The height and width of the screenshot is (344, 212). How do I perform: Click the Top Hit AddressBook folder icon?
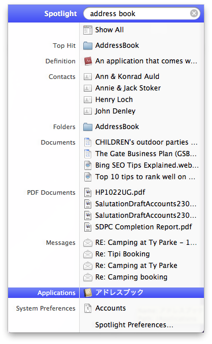[88, 46]
